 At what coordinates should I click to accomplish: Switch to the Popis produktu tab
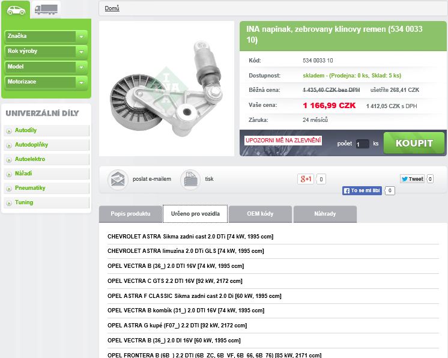pyautogui.click(x=130, y=214)
